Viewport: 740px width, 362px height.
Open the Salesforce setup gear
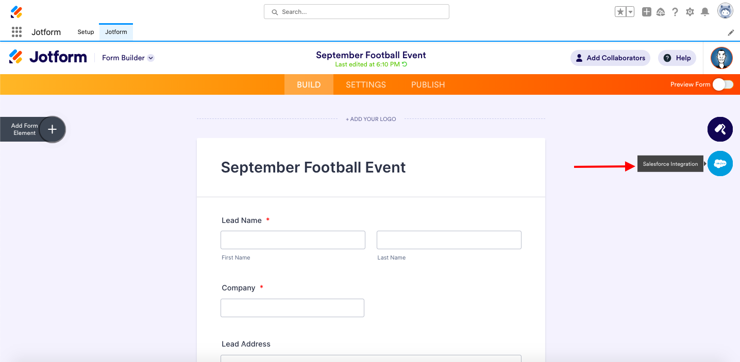690,12
